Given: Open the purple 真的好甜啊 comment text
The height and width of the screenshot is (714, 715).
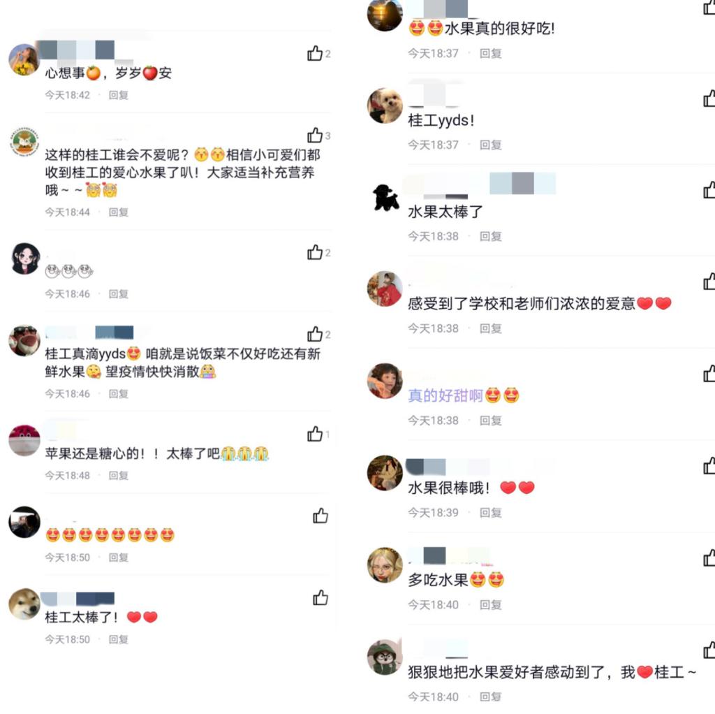Looking at the screenshot, I should (x=445, y=395).
